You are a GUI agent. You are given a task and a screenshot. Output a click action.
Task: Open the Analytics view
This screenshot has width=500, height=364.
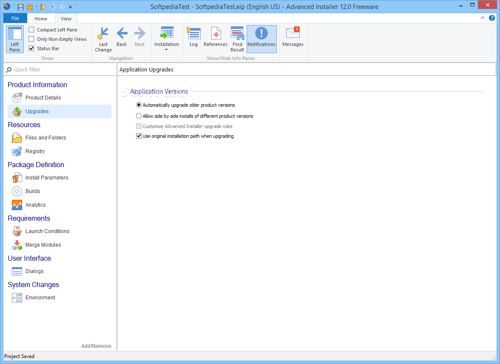[x=60, y=205]
